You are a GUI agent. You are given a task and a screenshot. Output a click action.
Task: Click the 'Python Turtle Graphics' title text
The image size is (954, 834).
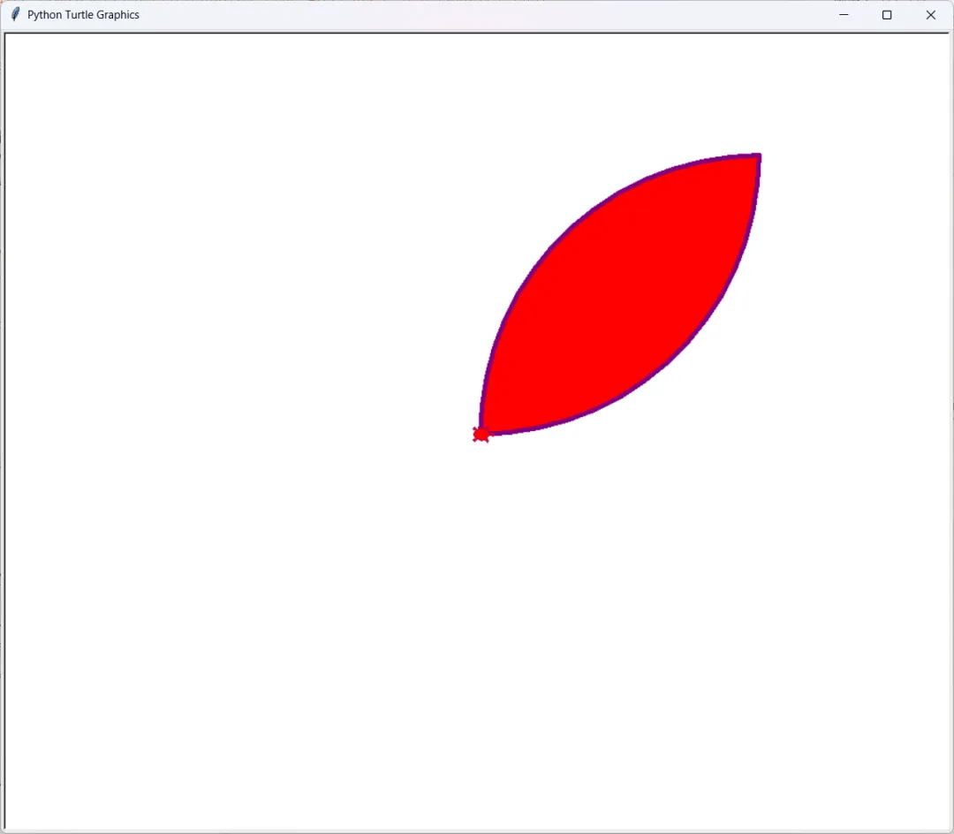pyautogui.click(x=83, y=15)
